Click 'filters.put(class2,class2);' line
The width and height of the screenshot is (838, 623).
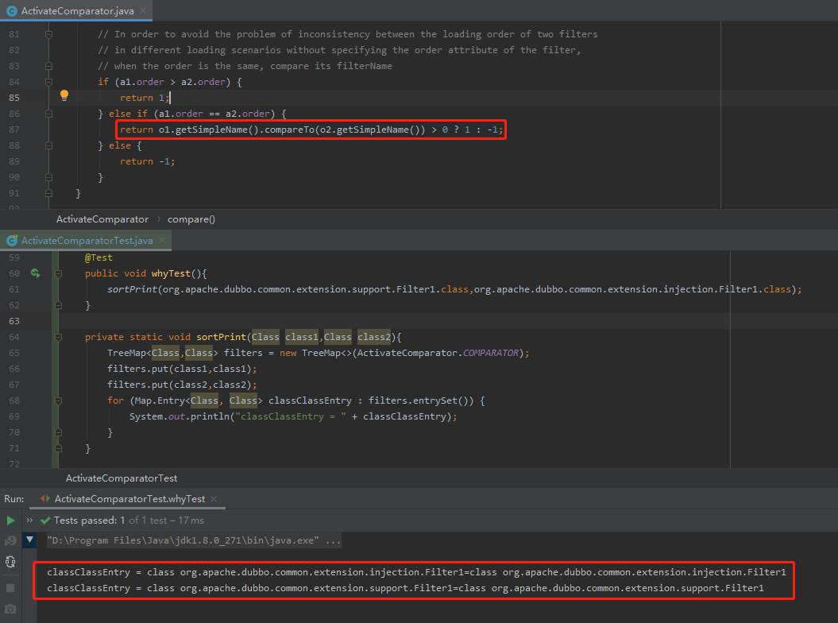[182, 385]
